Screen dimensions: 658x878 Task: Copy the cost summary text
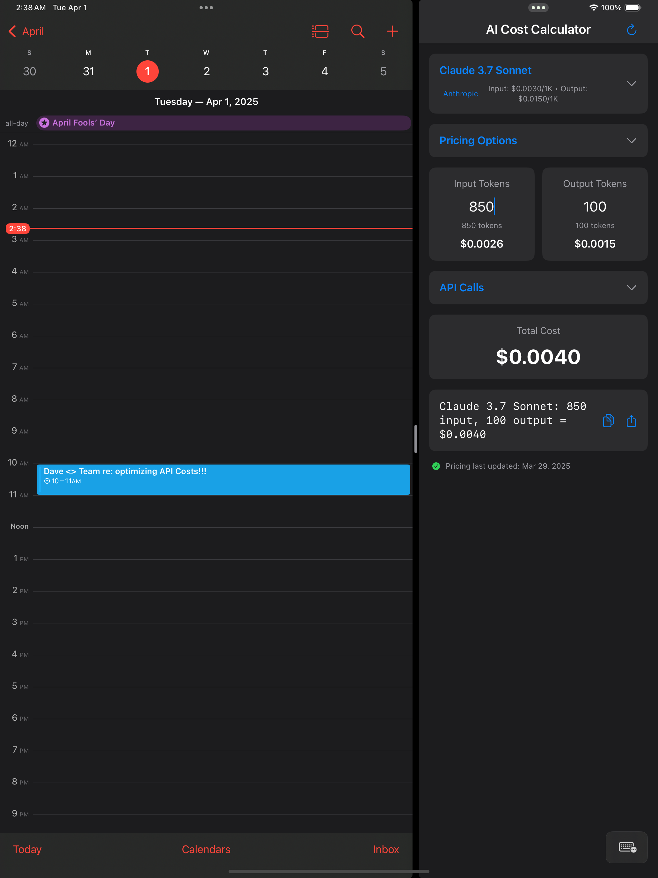pyautogui.click(x=608, y=421)
